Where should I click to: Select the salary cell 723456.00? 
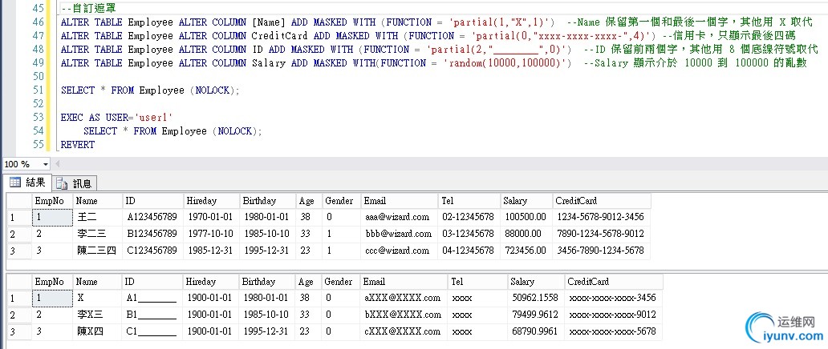[526, 251]
